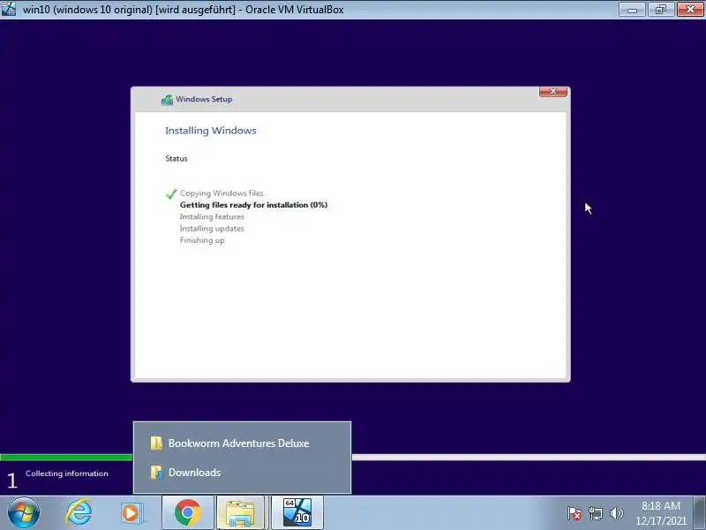Viewport: 706px width, 530px height.
Task: Switch to Google Chrome in the taskbar
Action: tap(188, 512)
